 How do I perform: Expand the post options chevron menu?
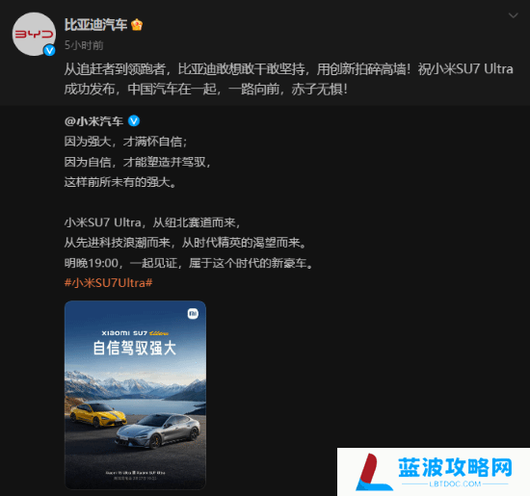(513, 15)
